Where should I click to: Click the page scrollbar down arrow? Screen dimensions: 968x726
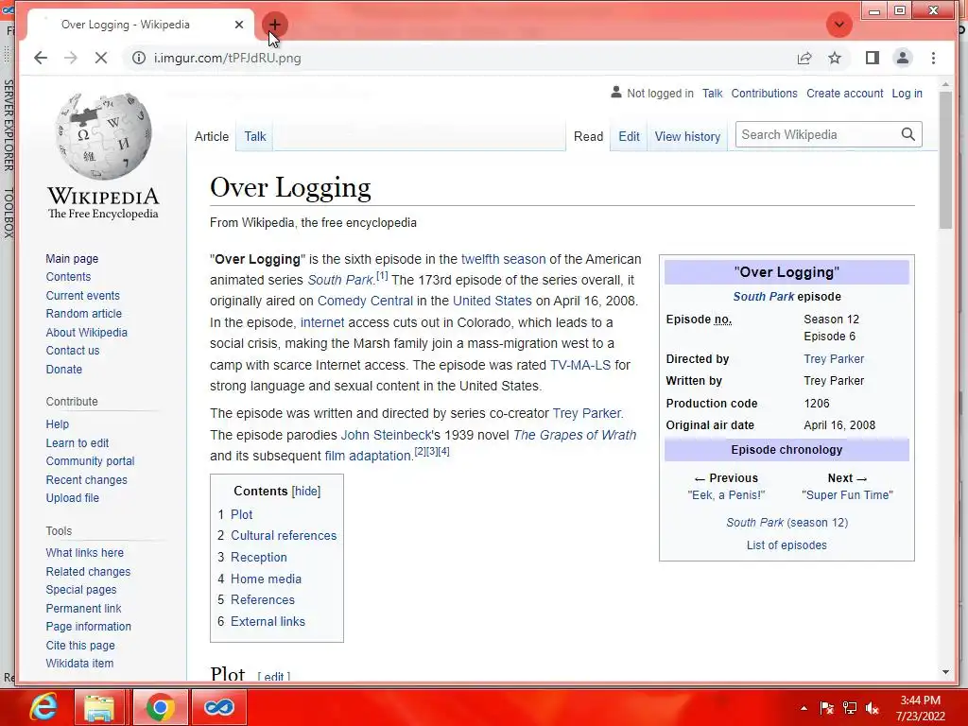point(945,672)
